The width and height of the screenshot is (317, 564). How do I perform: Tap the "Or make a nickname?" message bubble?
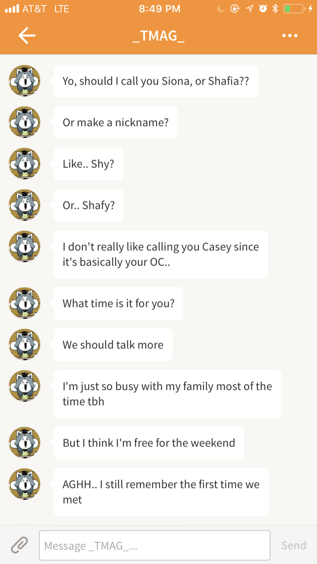(x=115, y=123)
